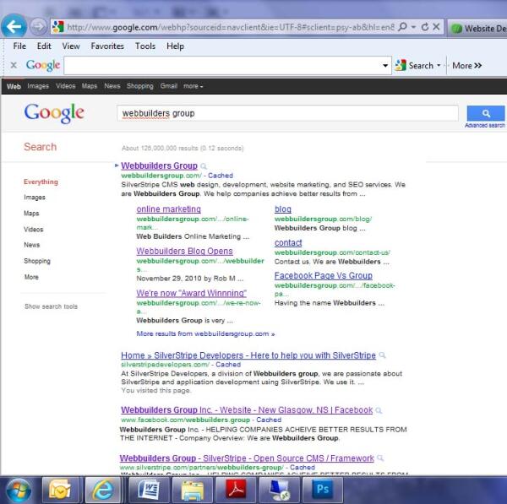Click the large Google logo on page
The width and height of the screenshot is (507, 504).
coord(54,113)
